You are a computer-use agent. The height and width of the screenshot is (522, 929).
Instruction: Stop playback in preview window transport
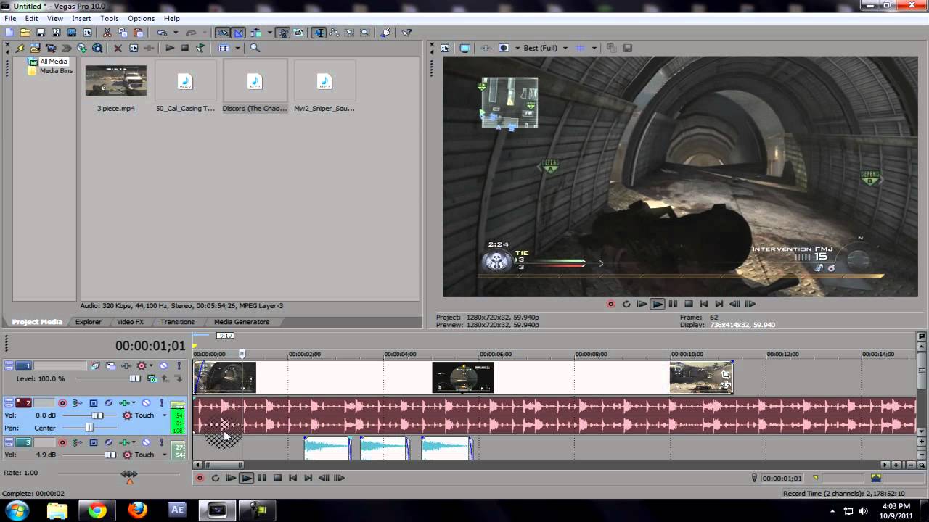(x=689, y=304)
